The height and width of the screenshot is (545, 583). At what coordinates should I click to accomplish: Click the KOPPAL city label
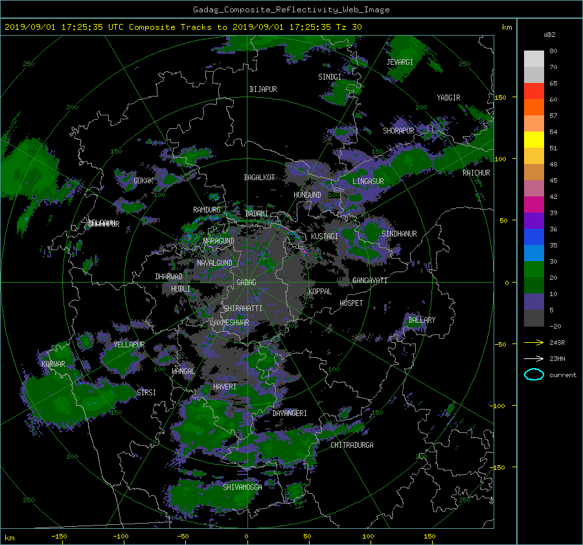(320, 292)
